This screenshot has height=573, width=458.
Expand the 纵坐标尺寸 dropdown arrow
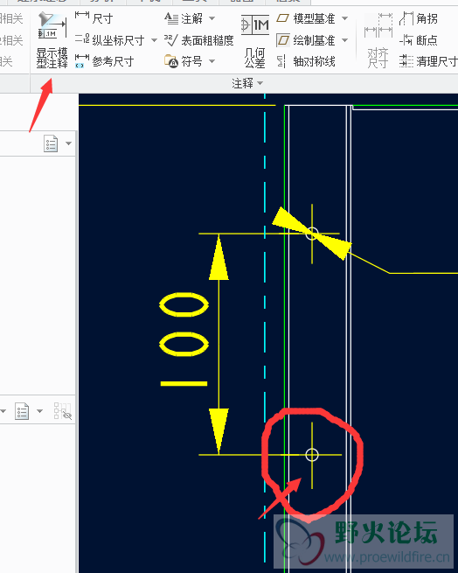click(x=154, y=40)
